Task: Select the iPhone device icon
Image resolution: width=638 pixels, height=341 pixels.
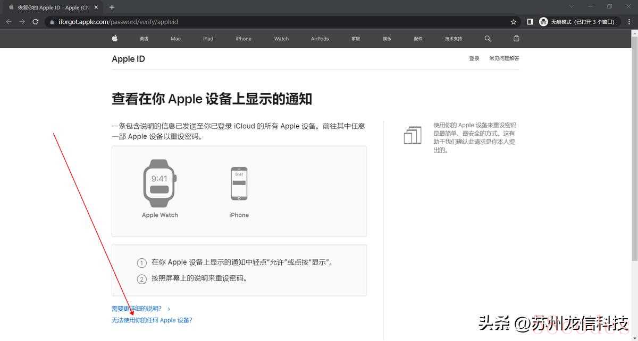Action: [239, 183]
